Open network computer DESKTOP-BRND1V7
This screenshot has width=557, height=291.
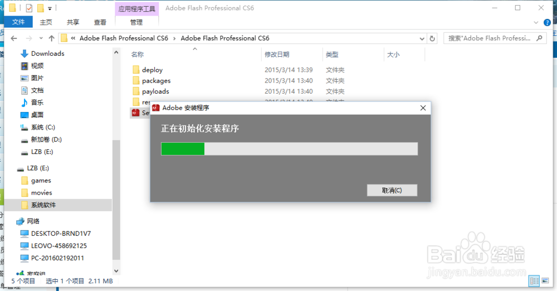point(61,234)
